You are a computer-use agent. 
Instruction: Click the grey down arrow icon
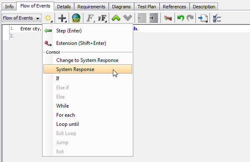(x=128, y=17)
